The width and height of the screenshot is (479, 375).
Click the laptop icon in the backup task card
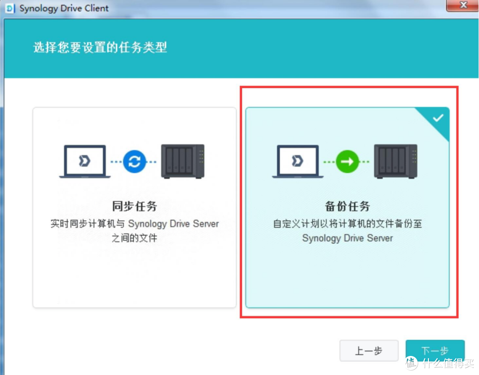tap(298, 161)
